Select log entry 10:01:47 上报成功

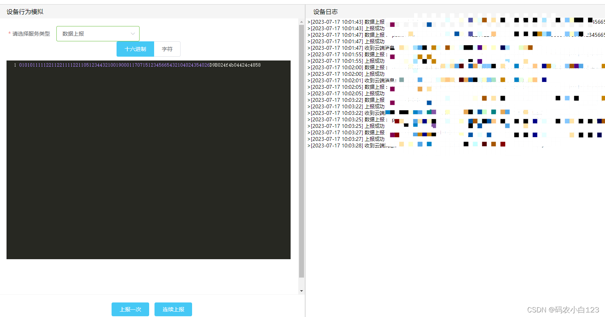tap(346, 41)
